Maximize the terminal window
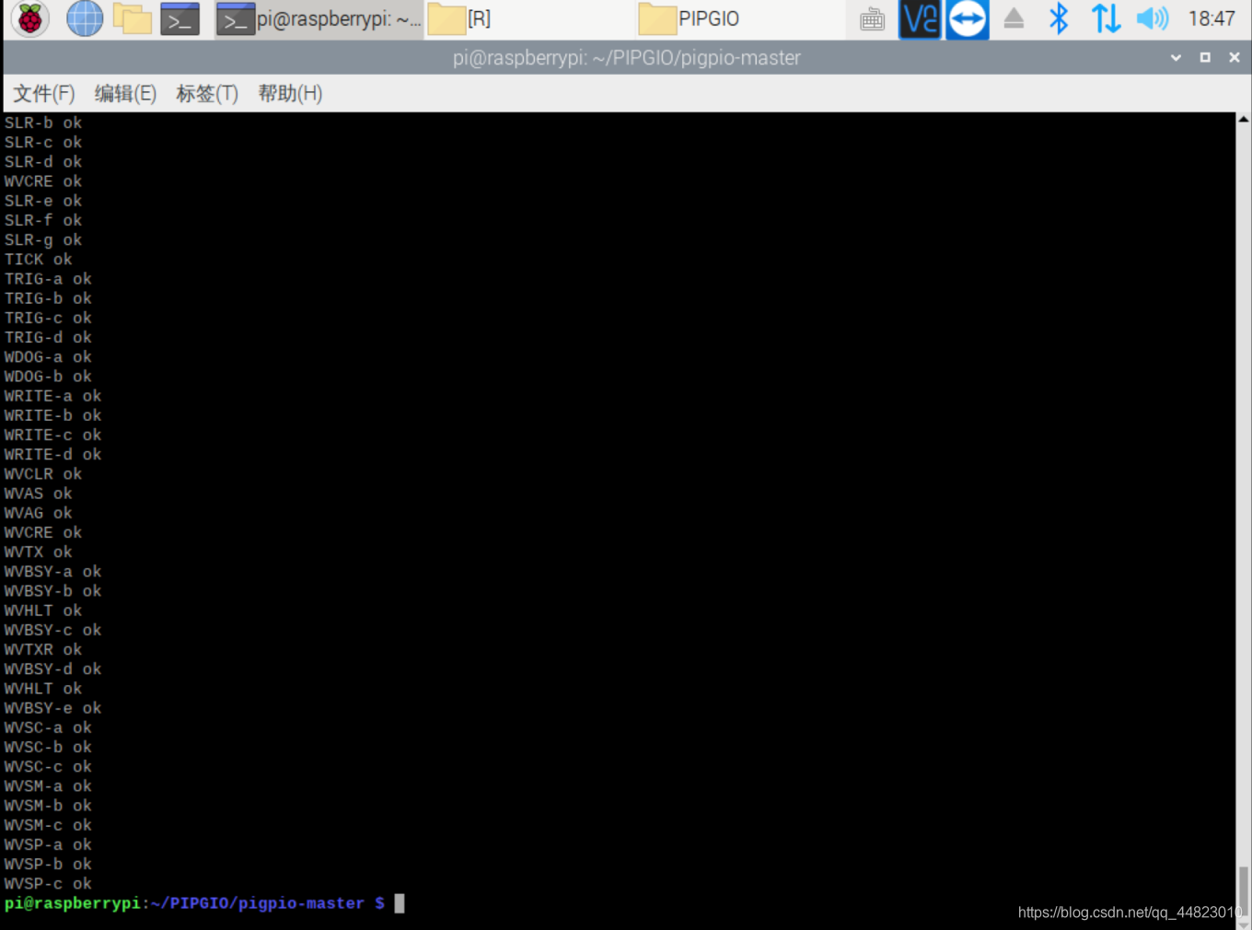The width and height of the screenshot is (1252, 930). pos(1205,57)
